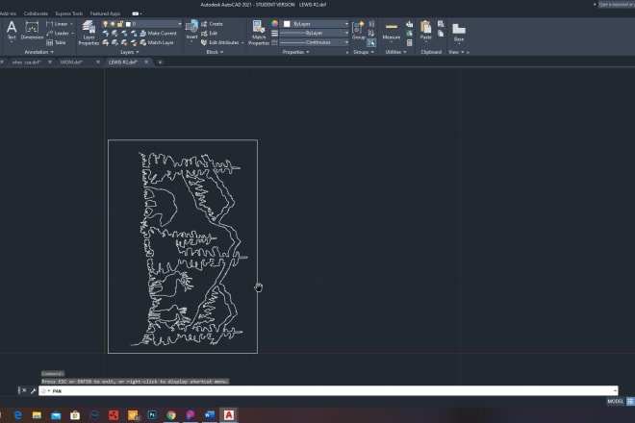Open Google Chrome from the taskbar
This screenshot has height=423, width=635.
click(171, 415)
